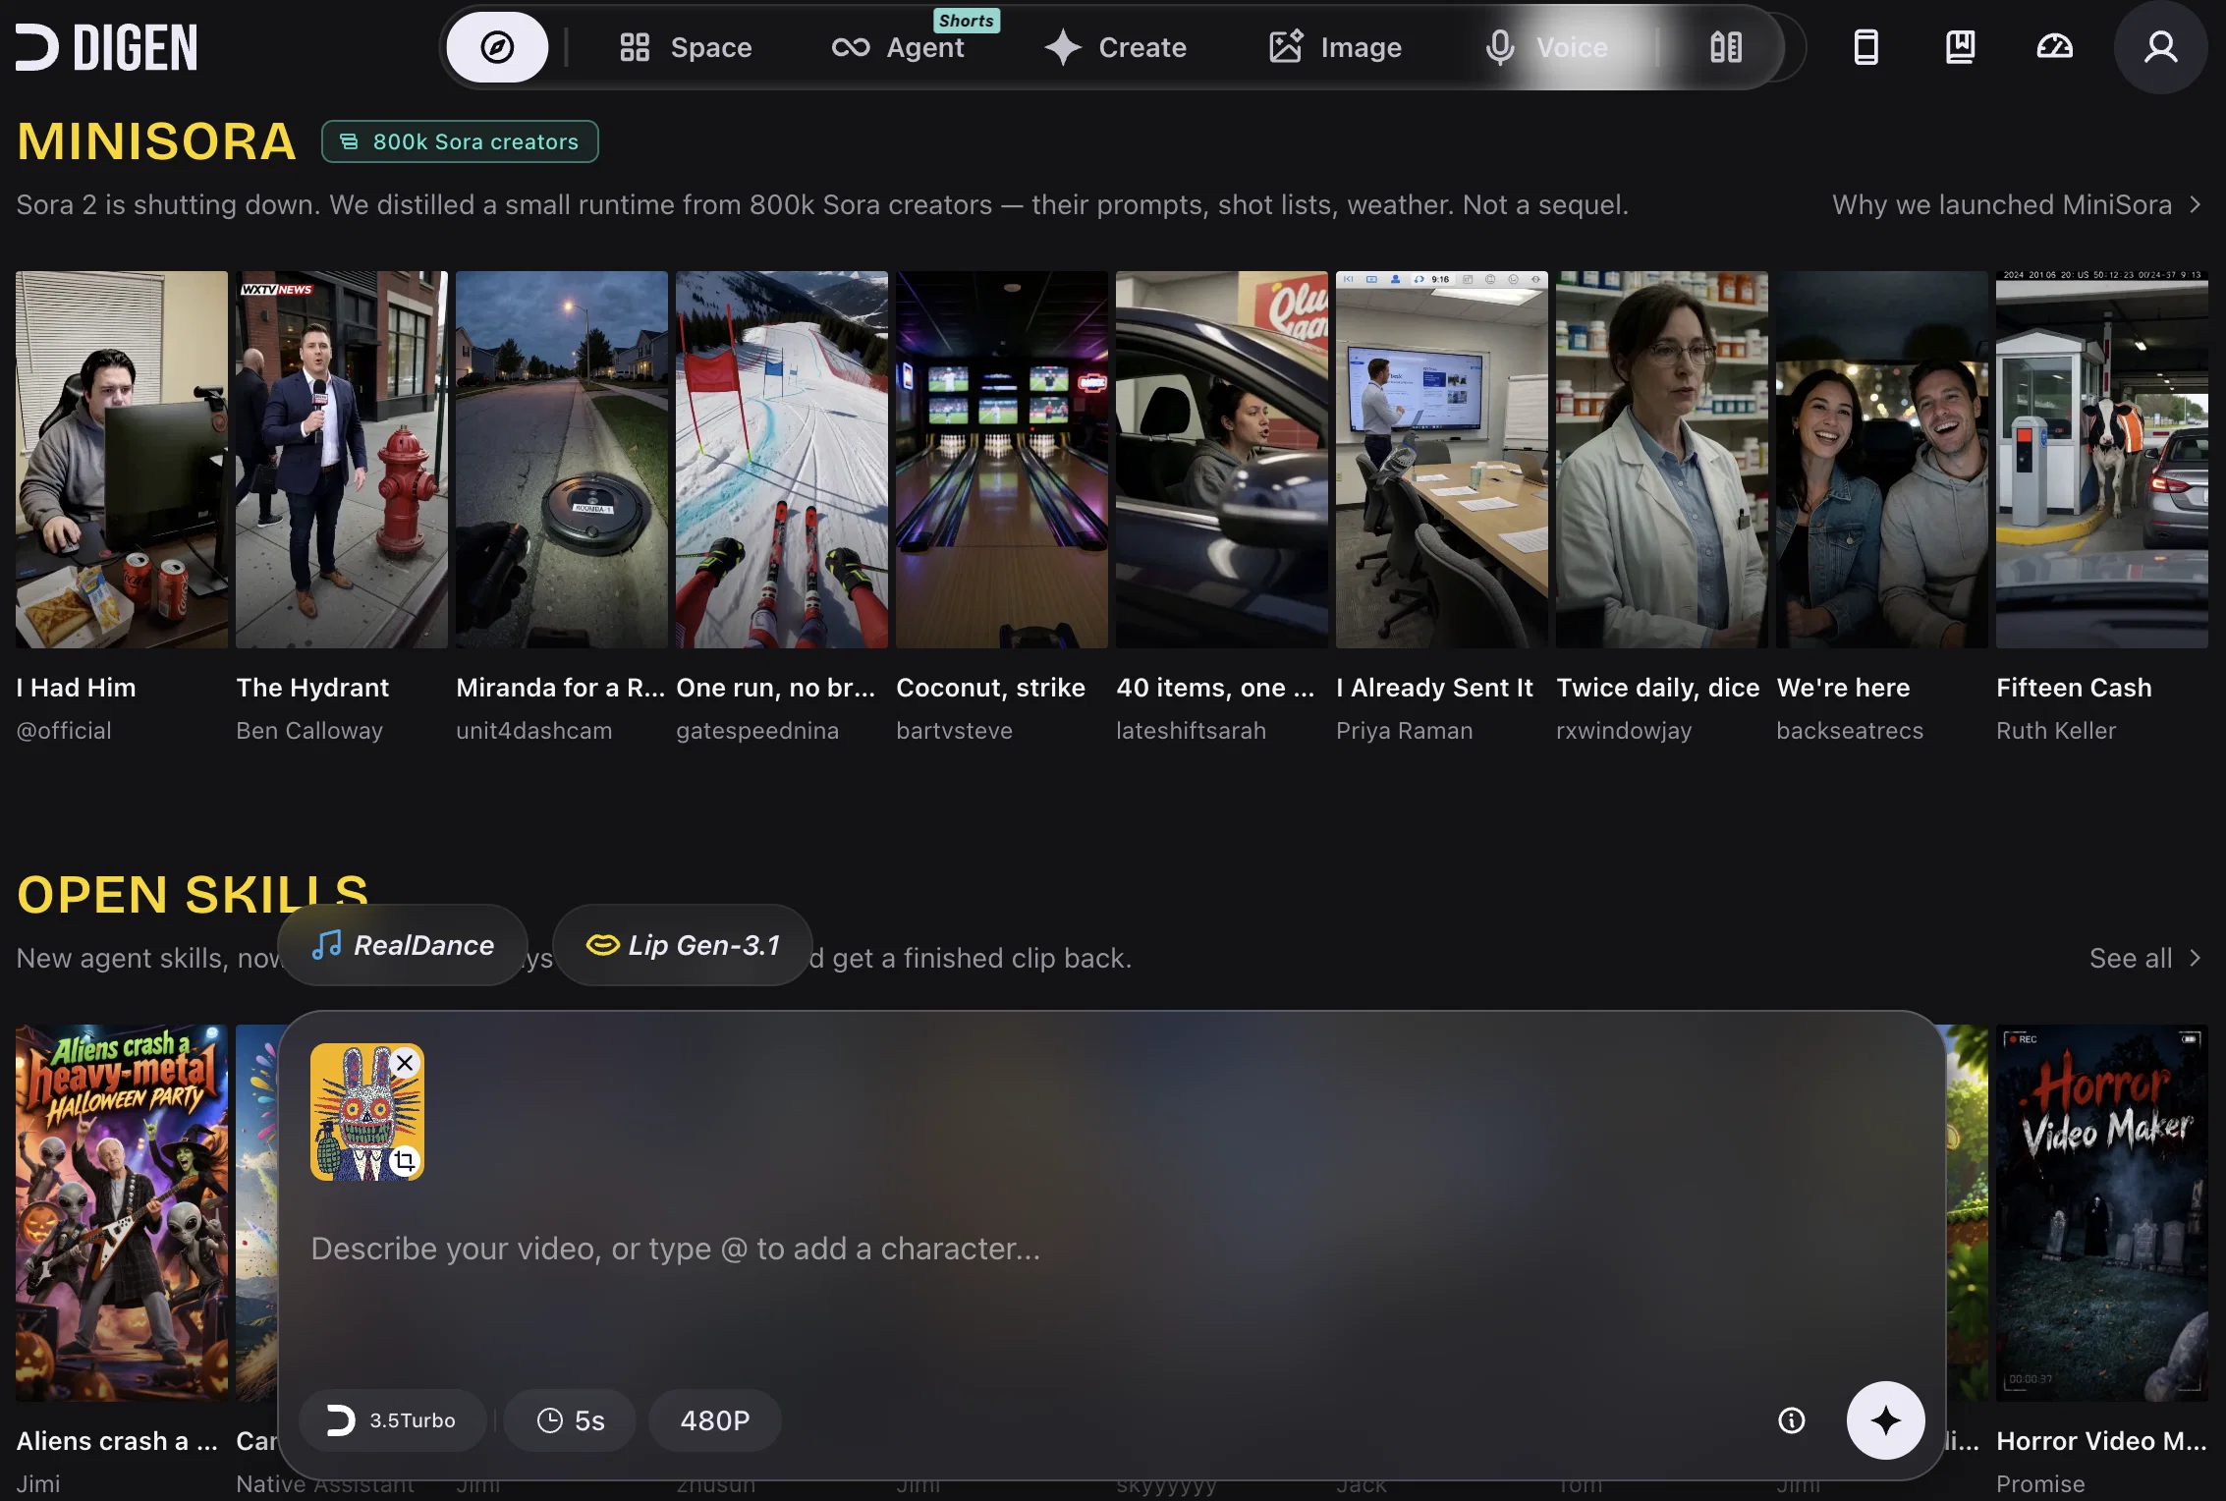Click creator name Priya Raman
The image size is (2226, 1501).
tap(1405, 731)
